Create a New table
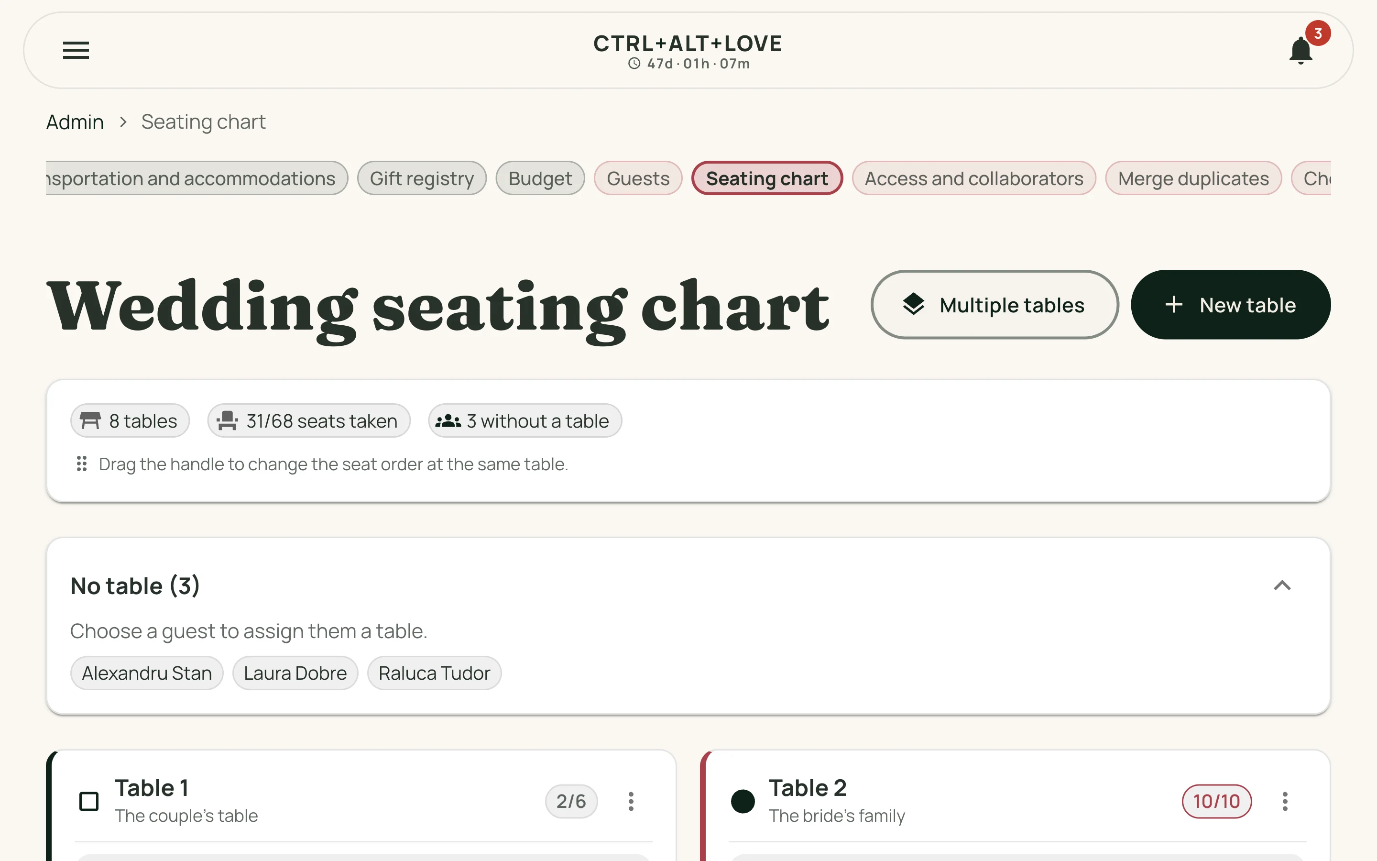Screen dimensions: 1377x861 click(x=1230, y=305)
